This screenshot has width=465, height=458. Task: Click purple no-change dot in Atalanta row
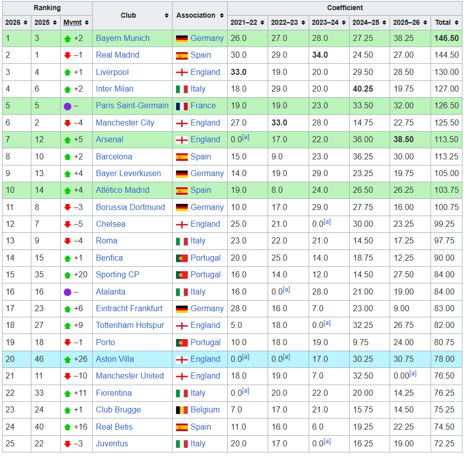pos(68,292)
